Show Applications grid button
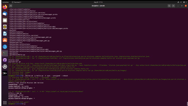The image size is (188, 106). [5, 103]
